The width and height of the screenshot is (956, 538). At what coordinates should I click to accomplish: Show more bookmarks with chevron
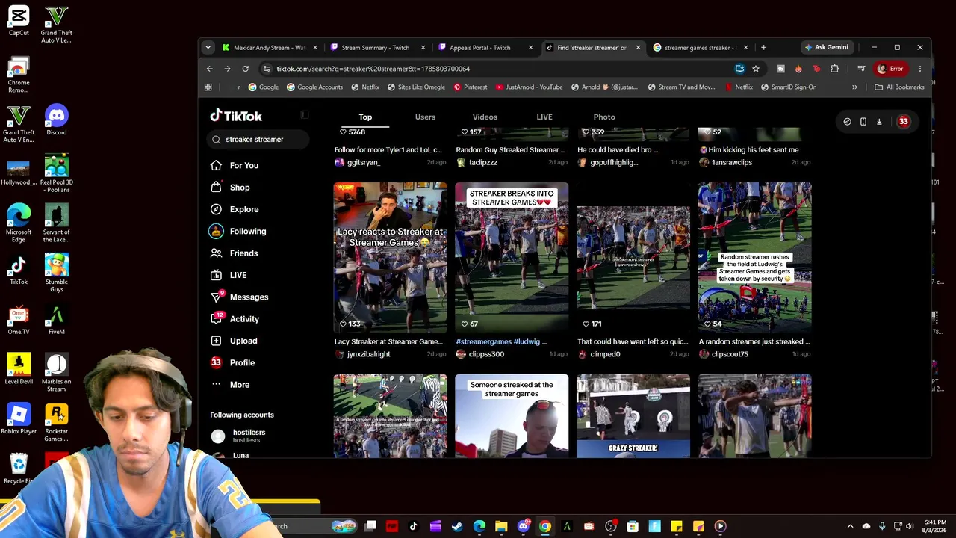click(854, 87)
